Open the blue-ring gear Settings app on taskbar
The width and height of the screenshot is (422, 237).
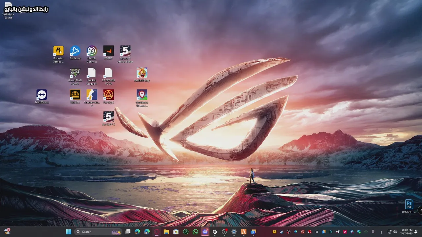coord(234,232)
